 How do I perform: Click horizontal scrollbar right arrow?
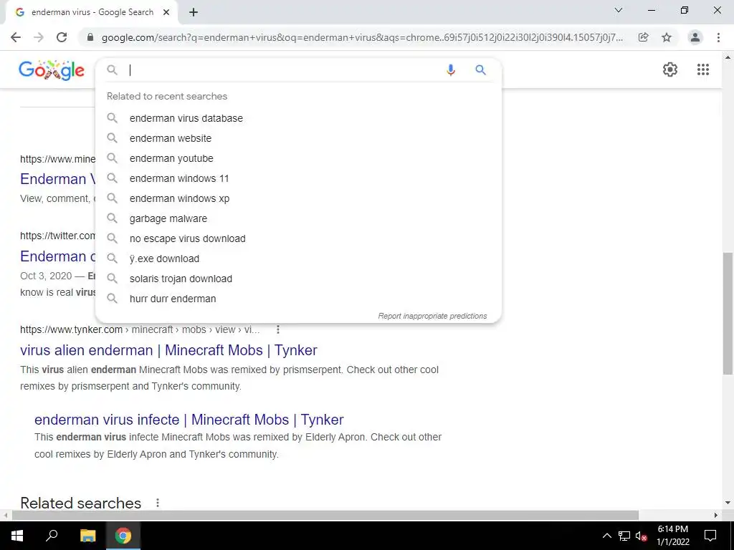pos(716,516)
